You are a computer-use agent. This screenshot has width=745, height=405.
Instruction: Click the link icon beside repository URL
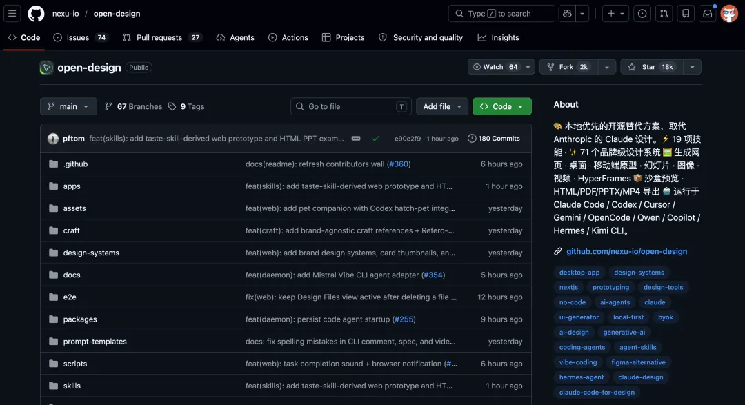pyautogui.click(x=558, y=251)
